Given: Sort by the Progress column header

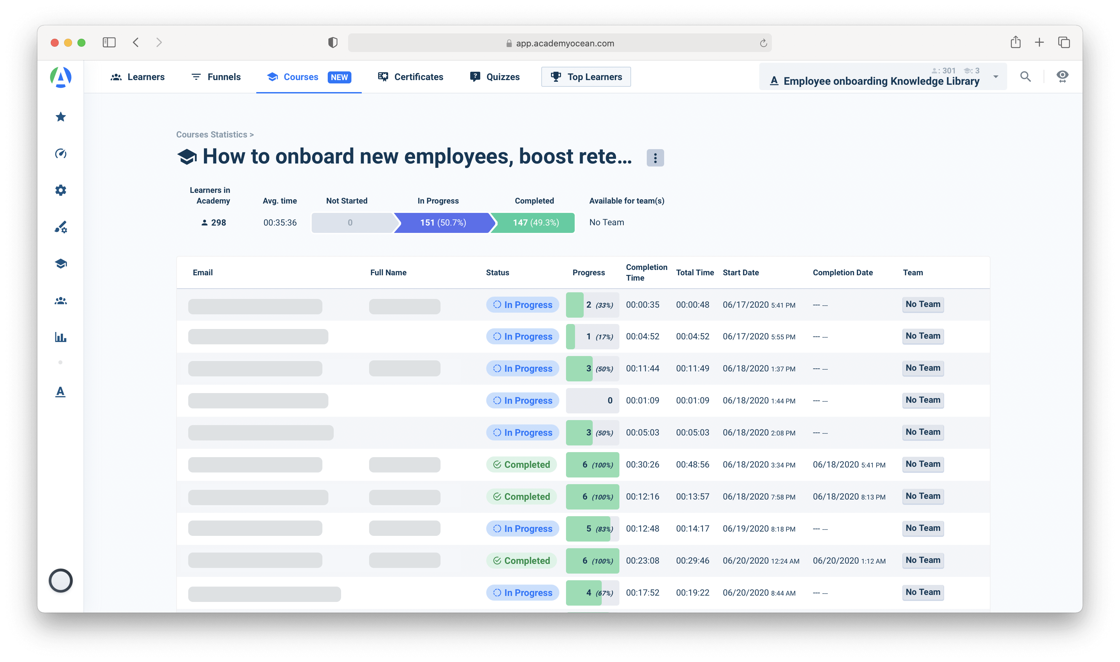Looking at the screenshot, I should [588, 273].
